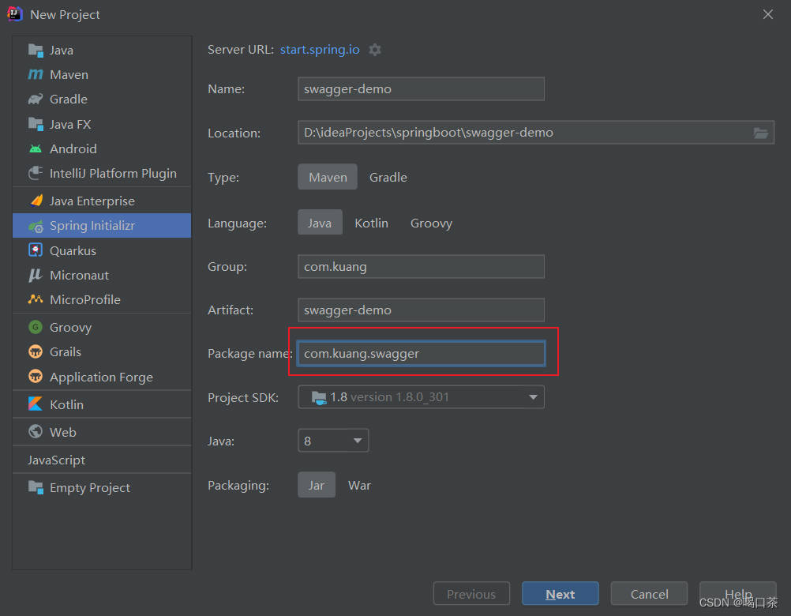Click the IntelliJ Platform Plugin icon
The width and height of the screenshot is (791, 616).
tap(36, 173)
